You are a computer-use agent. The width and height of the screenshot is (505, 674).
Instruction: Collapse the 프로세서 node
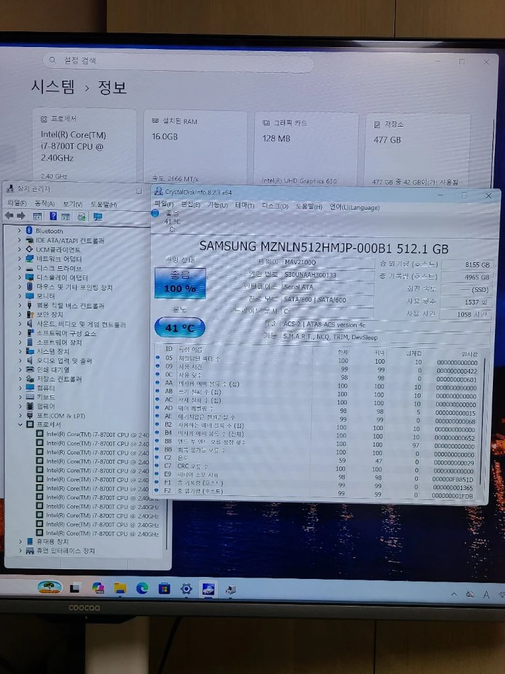(20, 424)
